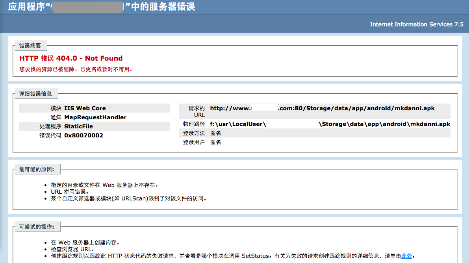Image resolution: width=469 pixels, height=263 pixels.
Task: Click the 请求的 URL label
Action: tap(196, 111)
